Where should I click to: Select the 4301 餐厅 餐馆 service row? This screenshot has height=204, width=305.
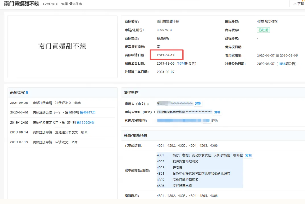[200, 155]
